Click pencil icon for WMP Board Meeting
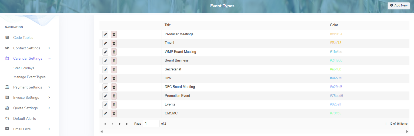The image size is (414, 136). coord(105,52)
